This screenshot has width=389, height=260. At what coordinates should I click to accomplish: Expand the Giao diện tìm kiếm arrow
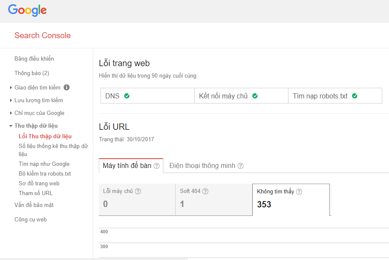pos(11,87)
